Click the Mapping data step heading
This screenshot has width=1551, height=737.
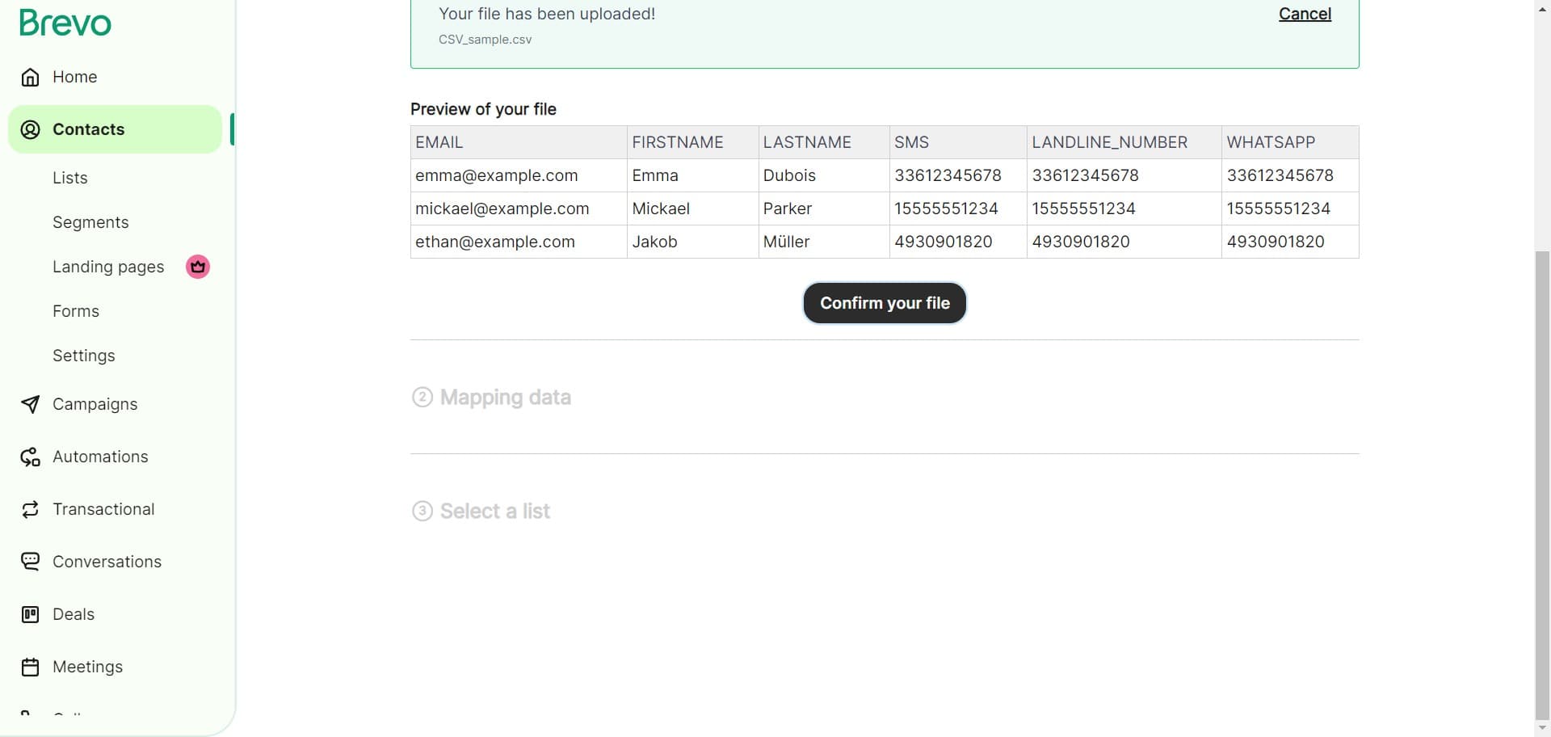pyautogui.click(x=505, y=398)
